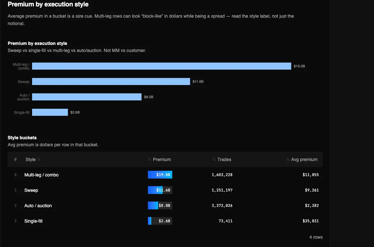The height and width of the screenshot is (247, 374).
Task: Click the $2.6B premium data bar cell
Action: [x=160, y=221]
